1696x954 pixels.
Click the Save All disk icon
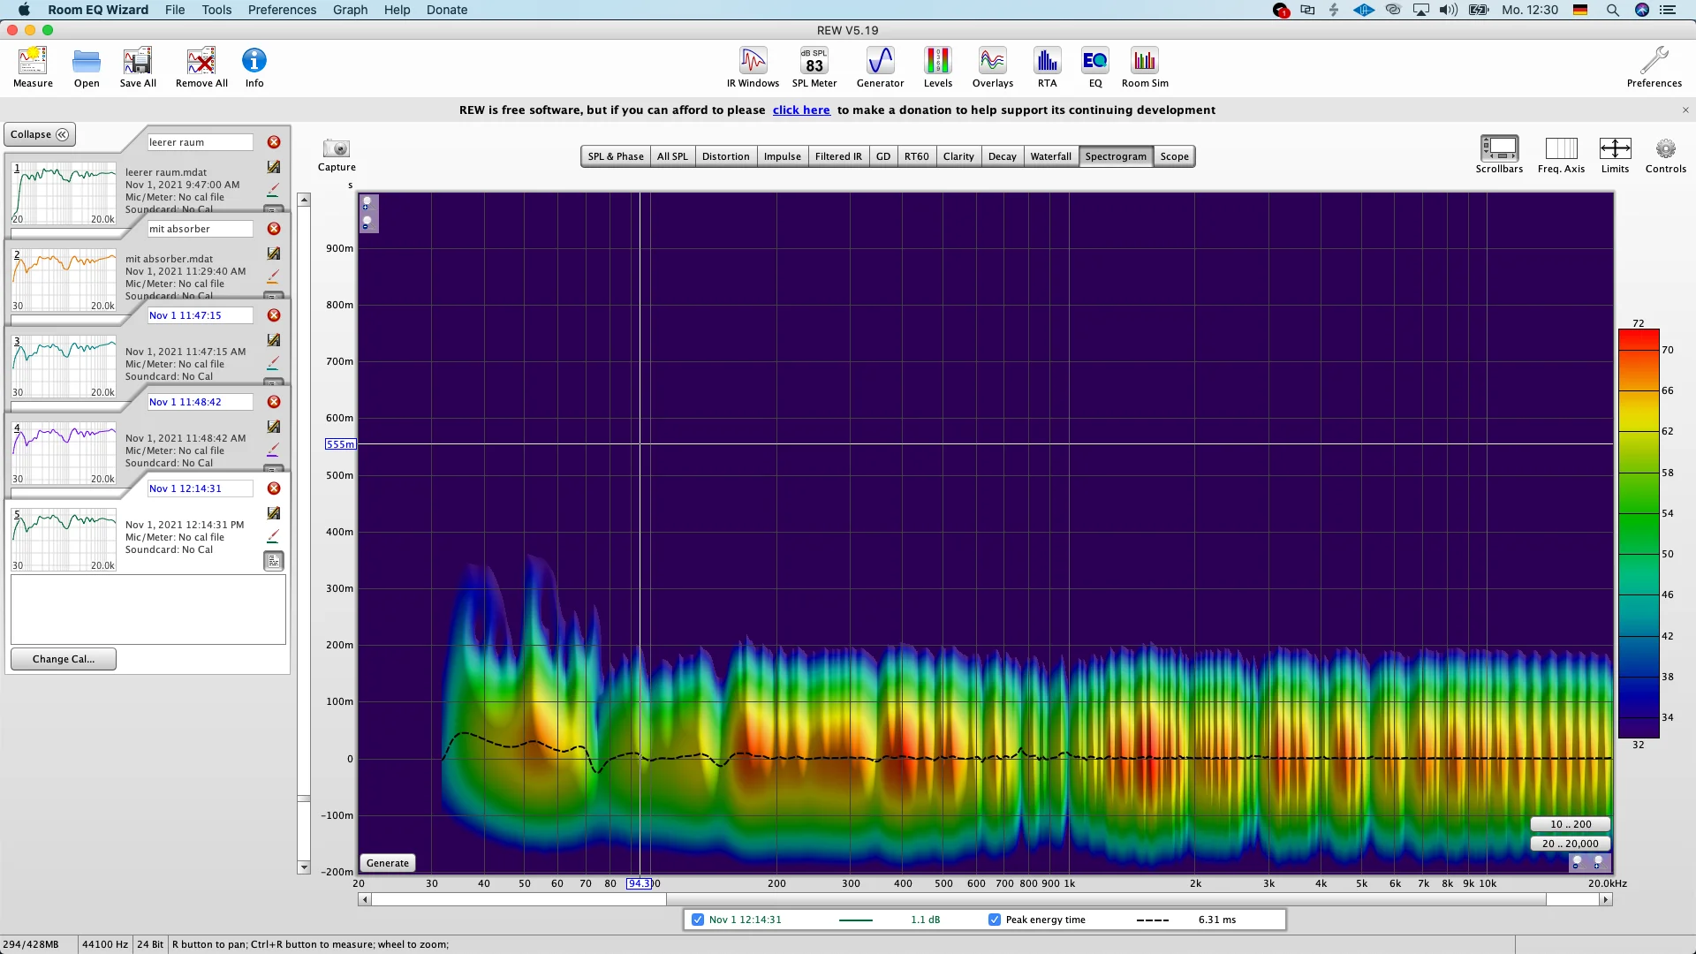(138, 67)
